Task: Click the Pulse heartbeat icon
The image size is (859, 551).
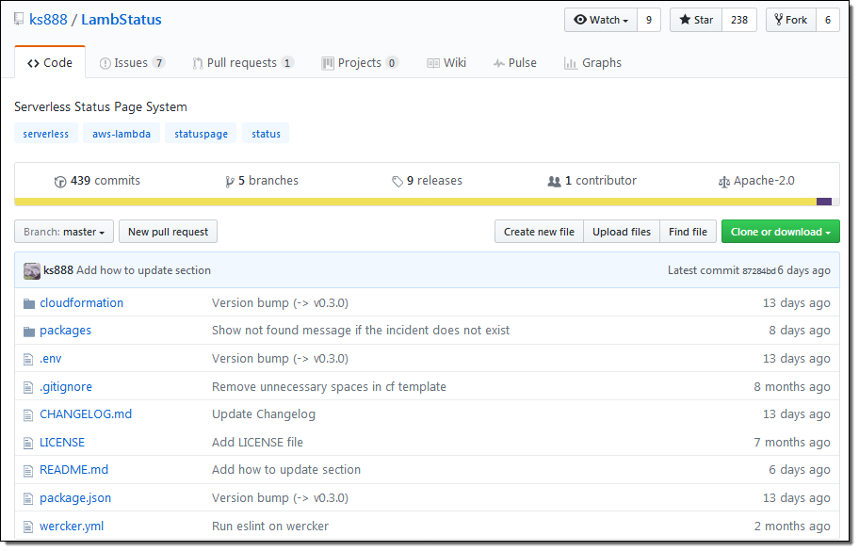Action: click(x=498, y=63)
